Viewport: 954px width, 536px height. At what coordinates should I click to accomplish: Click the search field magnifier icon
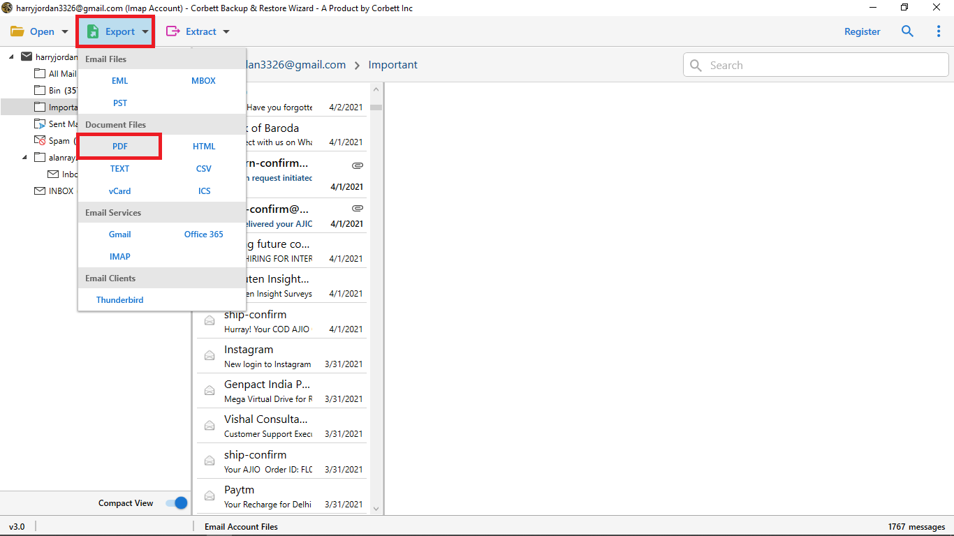click(x=696, y=65)
